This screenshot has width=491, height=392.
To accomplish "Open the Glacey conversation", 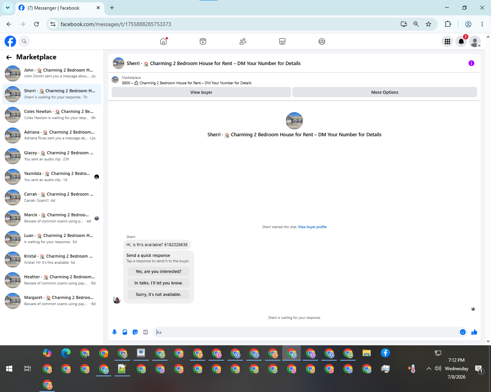I will click(52, 156).
